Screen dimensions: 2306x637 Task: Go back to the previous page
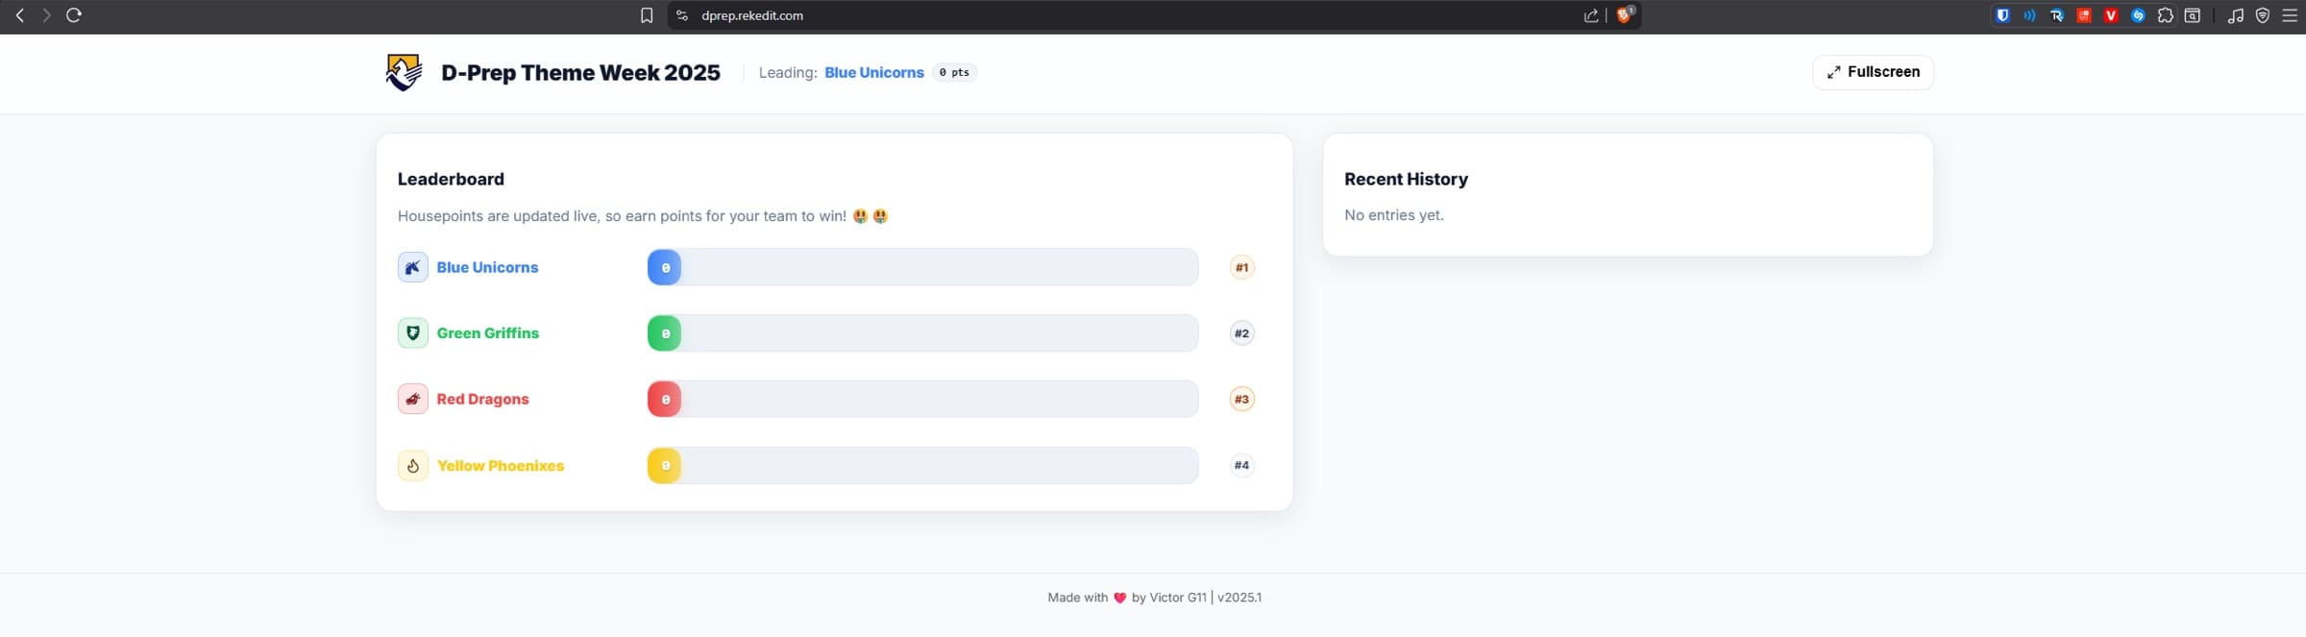19,15
